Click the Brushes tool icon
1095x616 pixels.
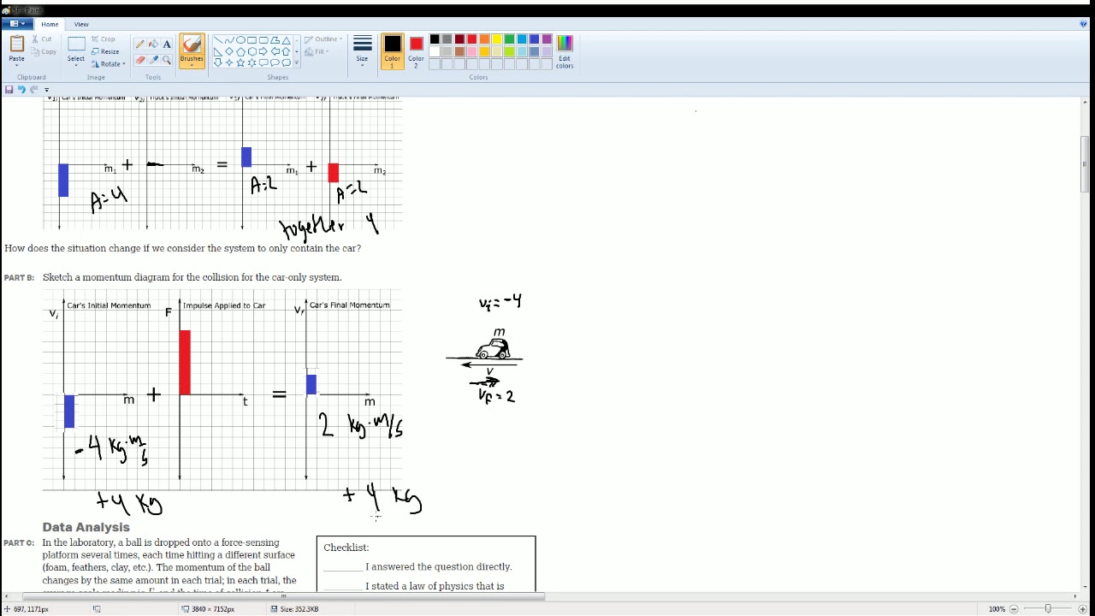coord(192,44)
